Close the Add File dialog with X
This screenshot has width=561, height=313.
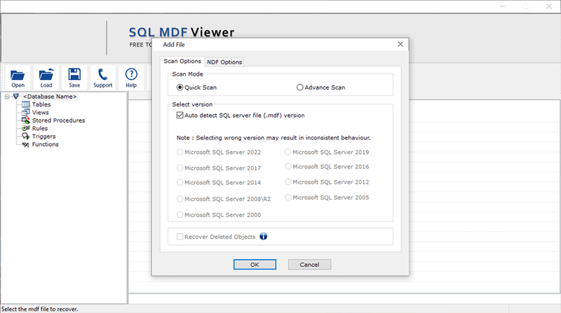400,44
